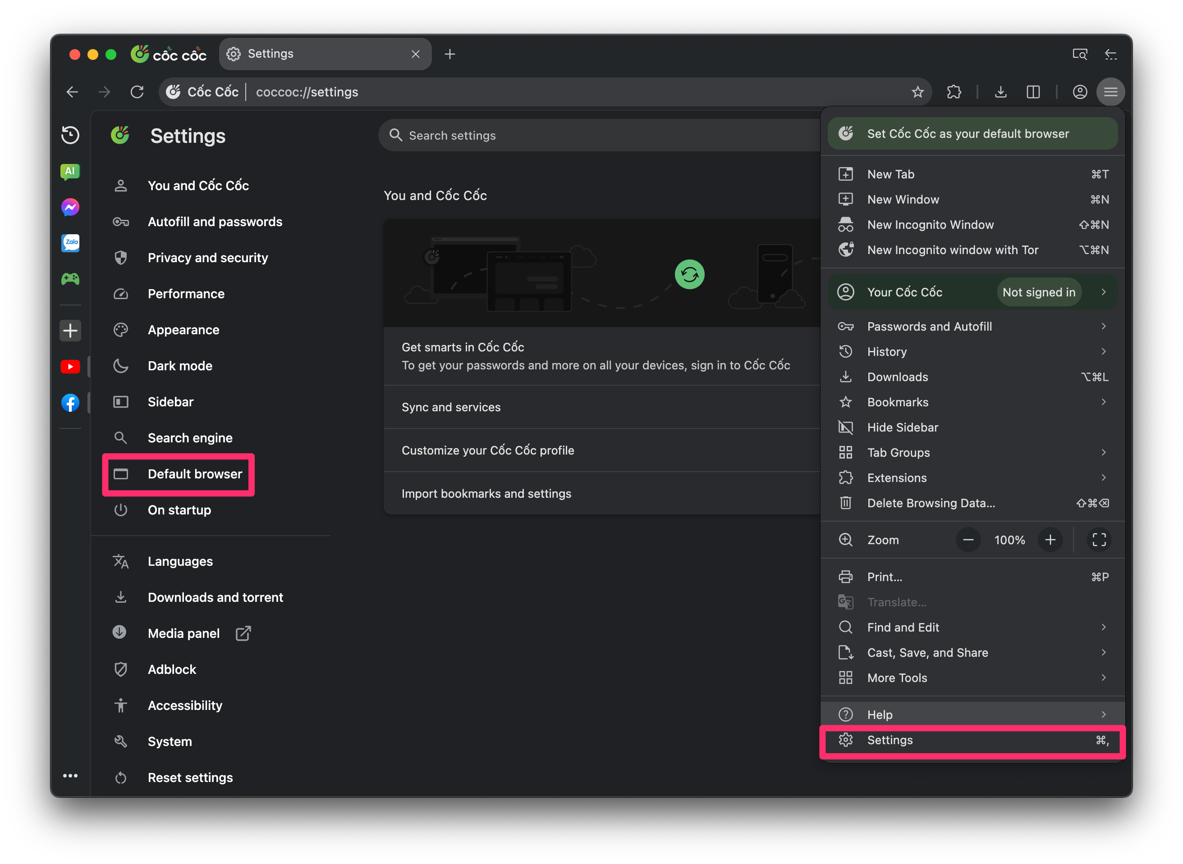Viewport: 1183px width, 864px height.
Task: Expand Find and Edit submenu
Action: click(x=1104, y=627)
